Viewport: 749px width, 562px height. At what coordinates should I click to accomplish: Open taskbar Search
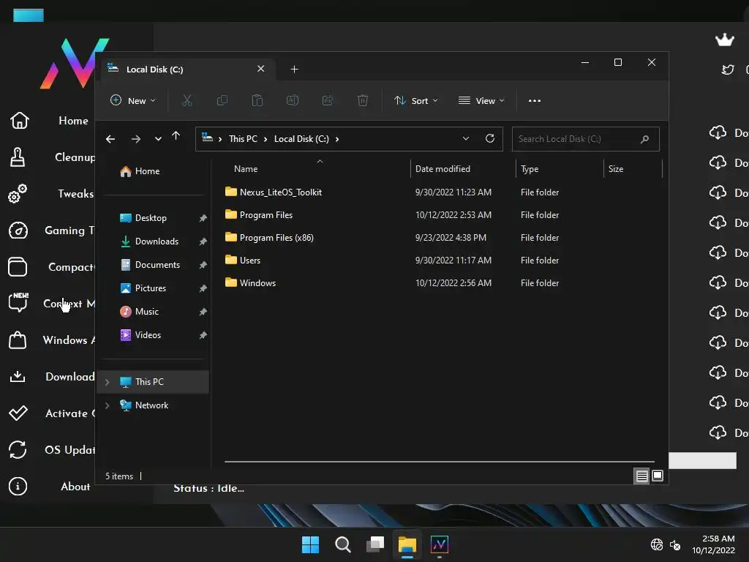coord(342,544)
